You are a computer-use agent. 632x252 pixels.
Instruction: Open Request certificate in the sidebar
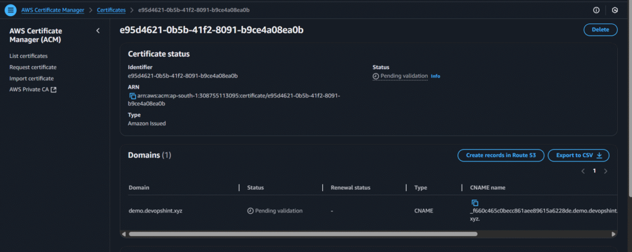33,67
